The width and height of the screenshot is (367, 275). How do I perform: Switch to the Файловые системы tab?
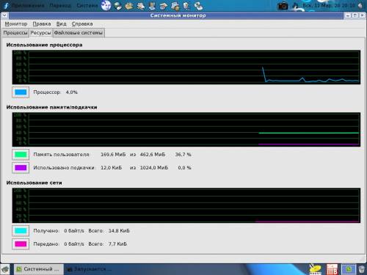point(79,33)
